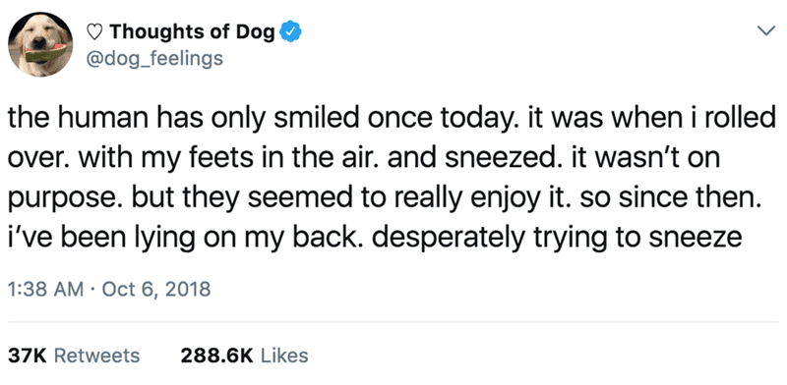Viewport: 787px width, 385px height.
Task: Open the 1:38 AM timestamp
Action: coord(45,290)
